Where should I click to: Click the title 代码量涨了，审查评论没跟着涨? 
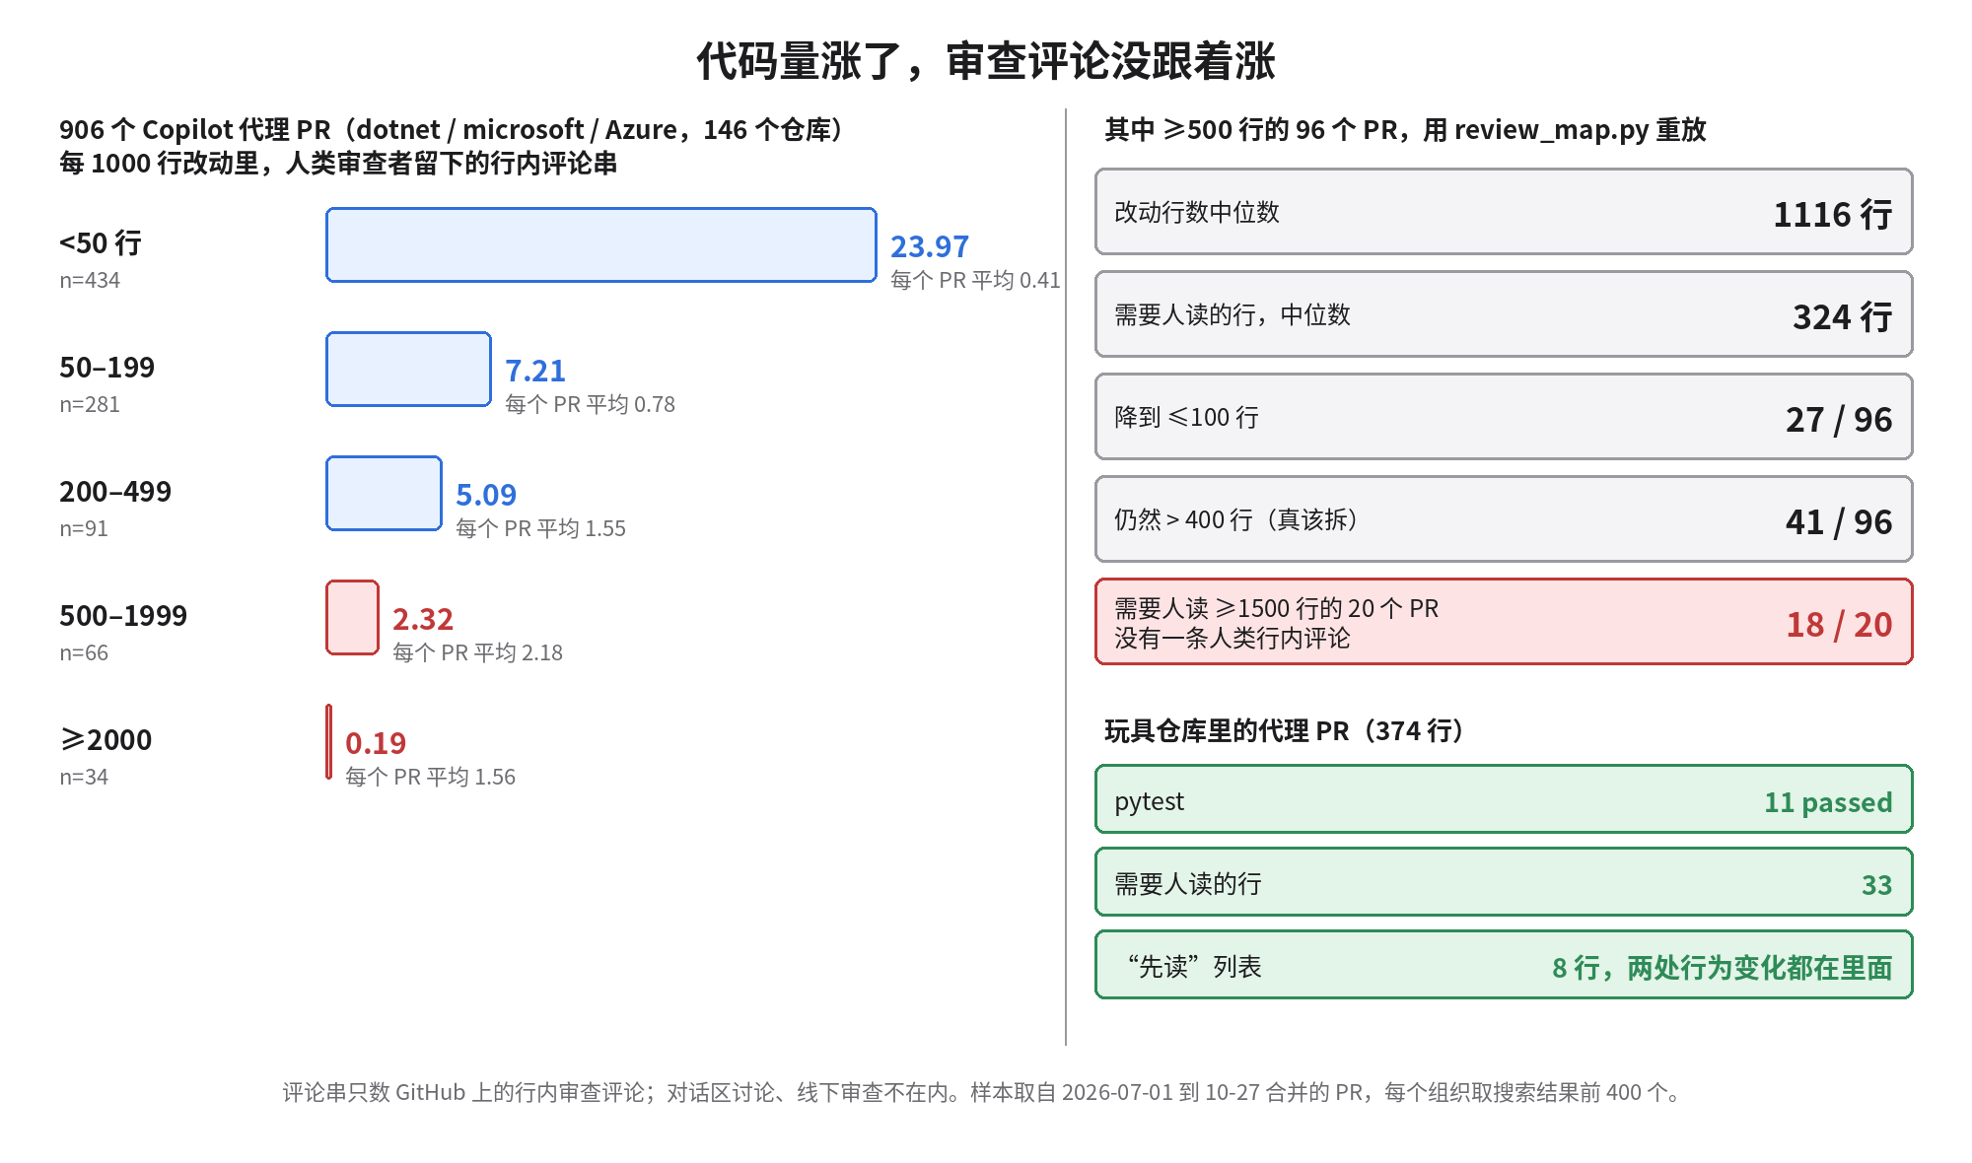986,61
